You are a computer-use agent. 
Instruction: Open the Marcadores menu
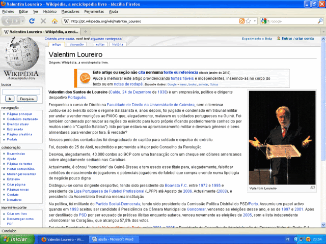point(70,11)
